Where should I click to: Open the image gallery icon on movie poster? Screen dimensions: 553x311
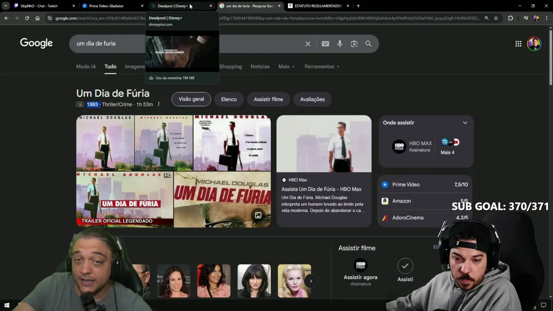pos(258,215)
